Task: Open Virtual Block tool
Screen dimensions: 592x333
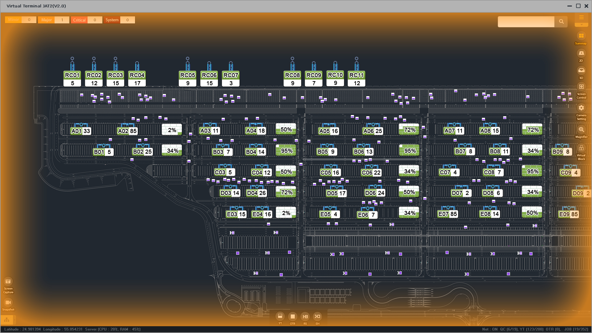Action: pos(581,148)
